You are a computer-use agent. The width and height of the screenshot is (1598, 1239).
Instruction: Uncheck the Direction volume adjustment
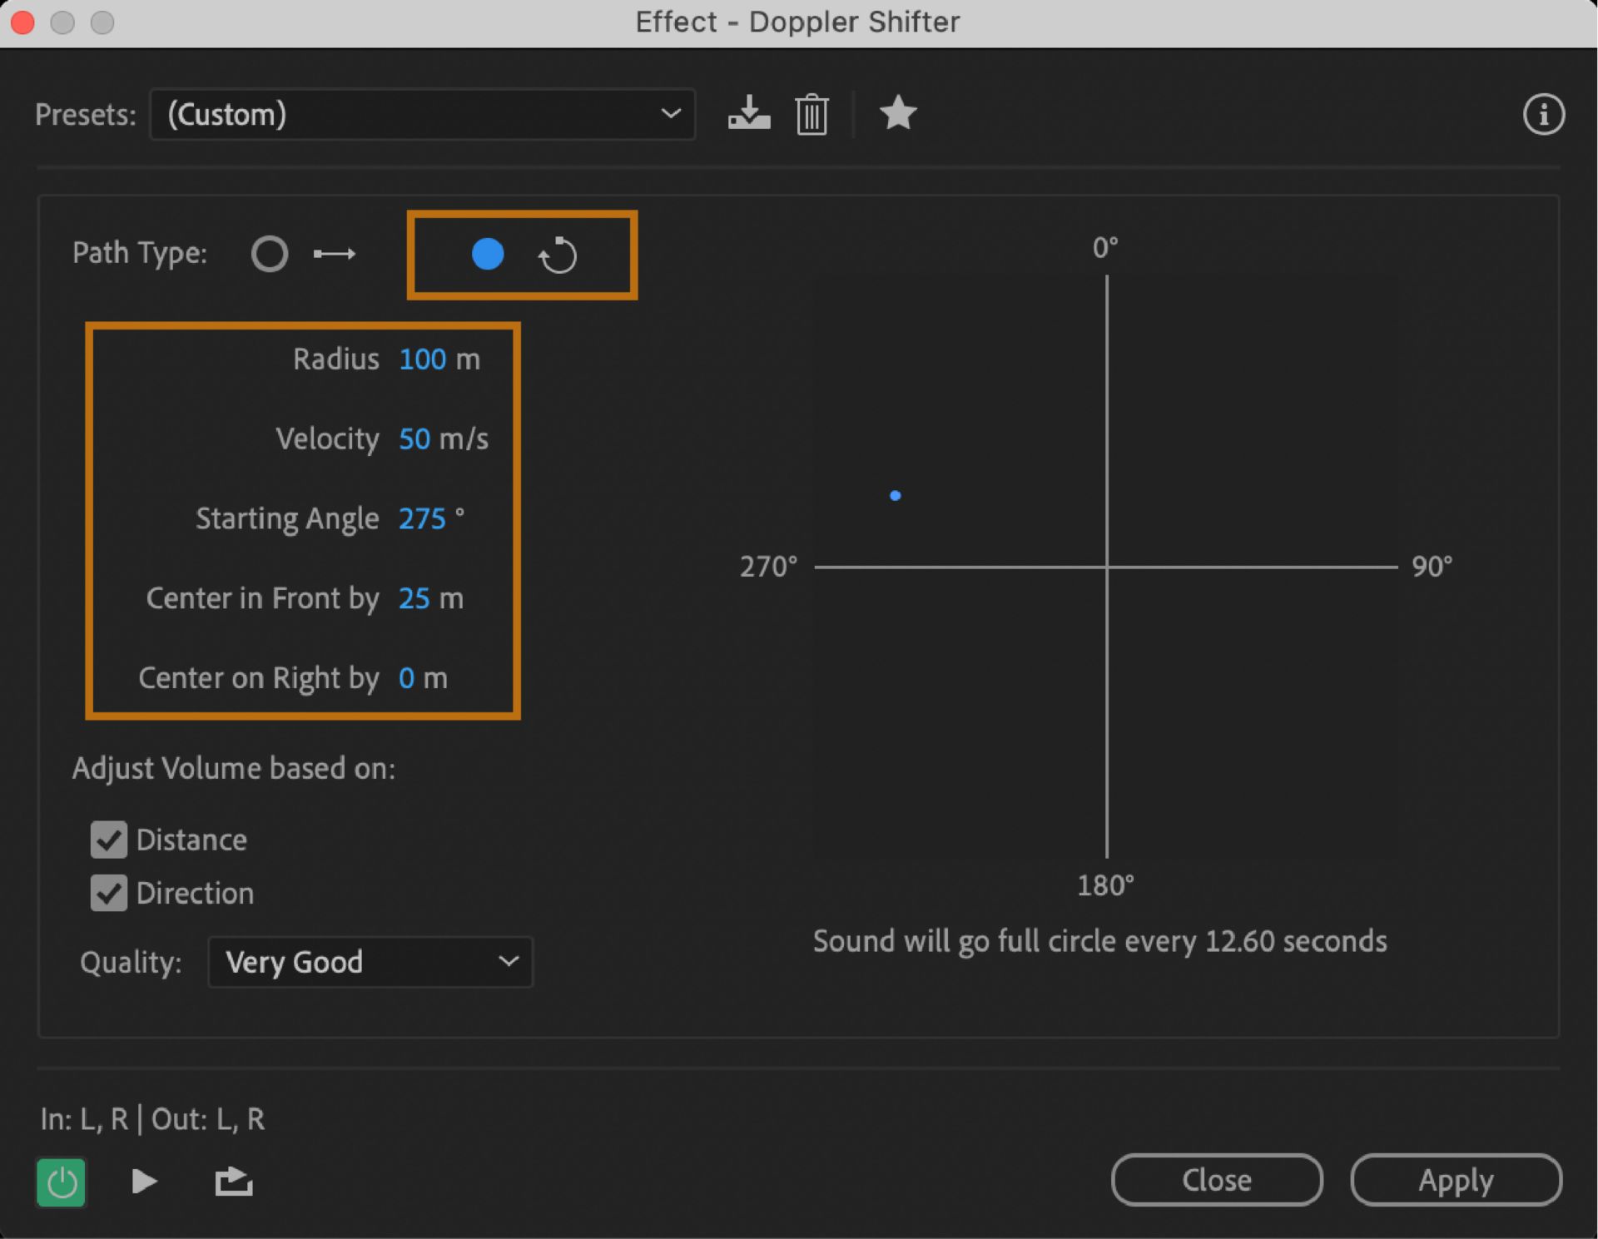[x=108, y=893]
